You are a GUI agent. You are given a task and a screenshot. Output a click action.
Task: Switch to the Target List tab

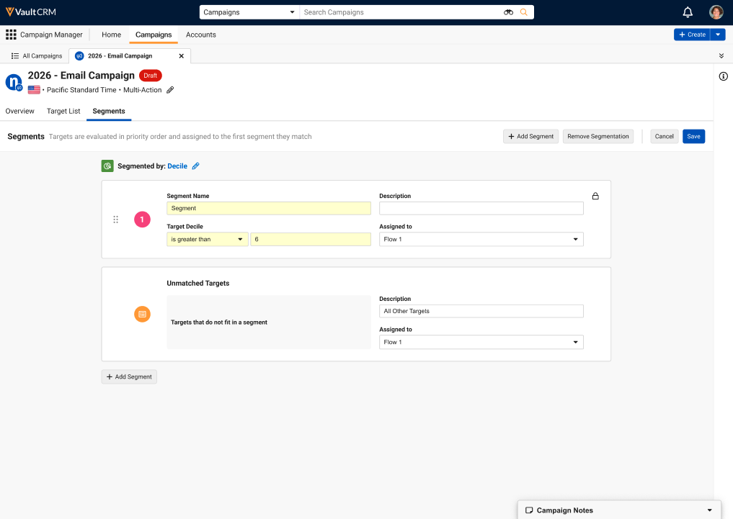click(x=63, y=111)
